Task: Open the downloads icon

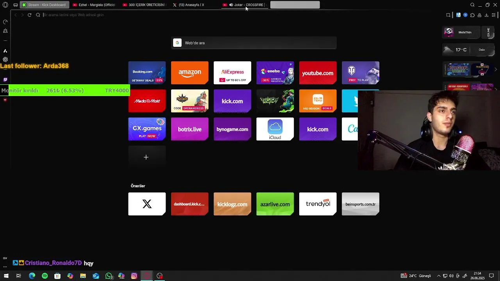Action: coord(486,15)
